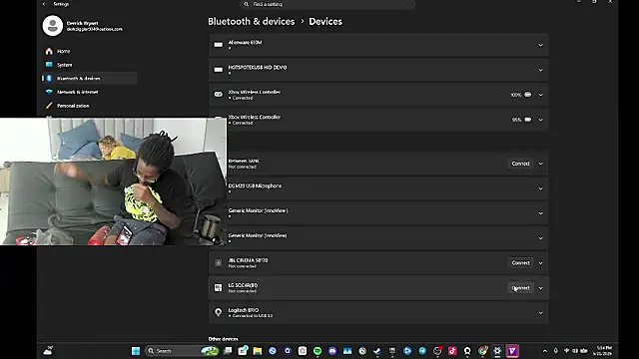Open the weather widget in taskbar
Viewport: 639px width, 359px height.
click(x=48, y=351)
